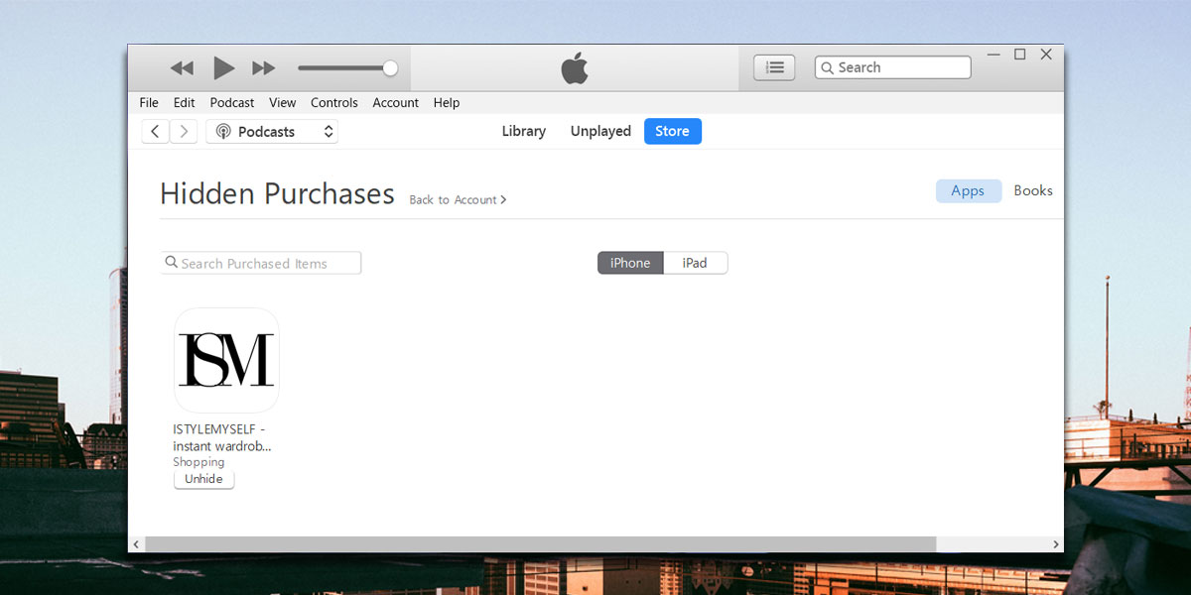Go forward with the right arrow button
Viewport: 1191px width, 595px height.
coord(184,131)
